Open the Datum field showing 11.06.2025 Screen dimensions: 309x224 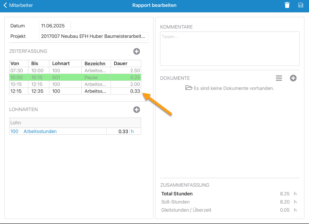tap(55, 26)
